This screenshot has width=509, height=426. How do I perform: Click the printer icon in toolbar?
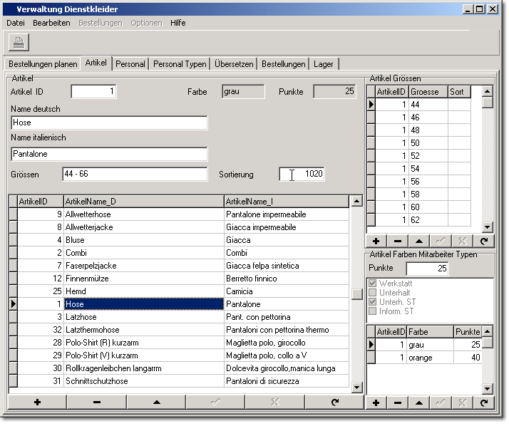click(19, 42)
